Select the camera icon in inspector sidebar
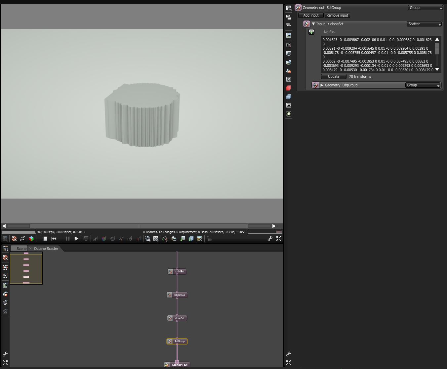Screen dimensions: 447x369 pyautogui.click(x=289, y=45)
